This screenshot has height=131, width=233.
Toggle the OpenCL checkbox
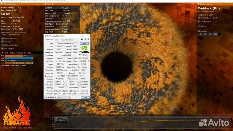point(55,91)
